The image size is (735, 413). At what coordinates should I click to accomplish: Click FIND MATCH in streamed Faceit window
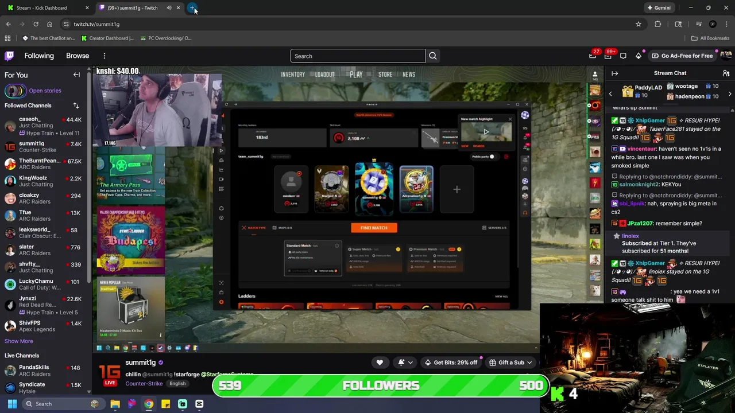(x=374, y=228)
